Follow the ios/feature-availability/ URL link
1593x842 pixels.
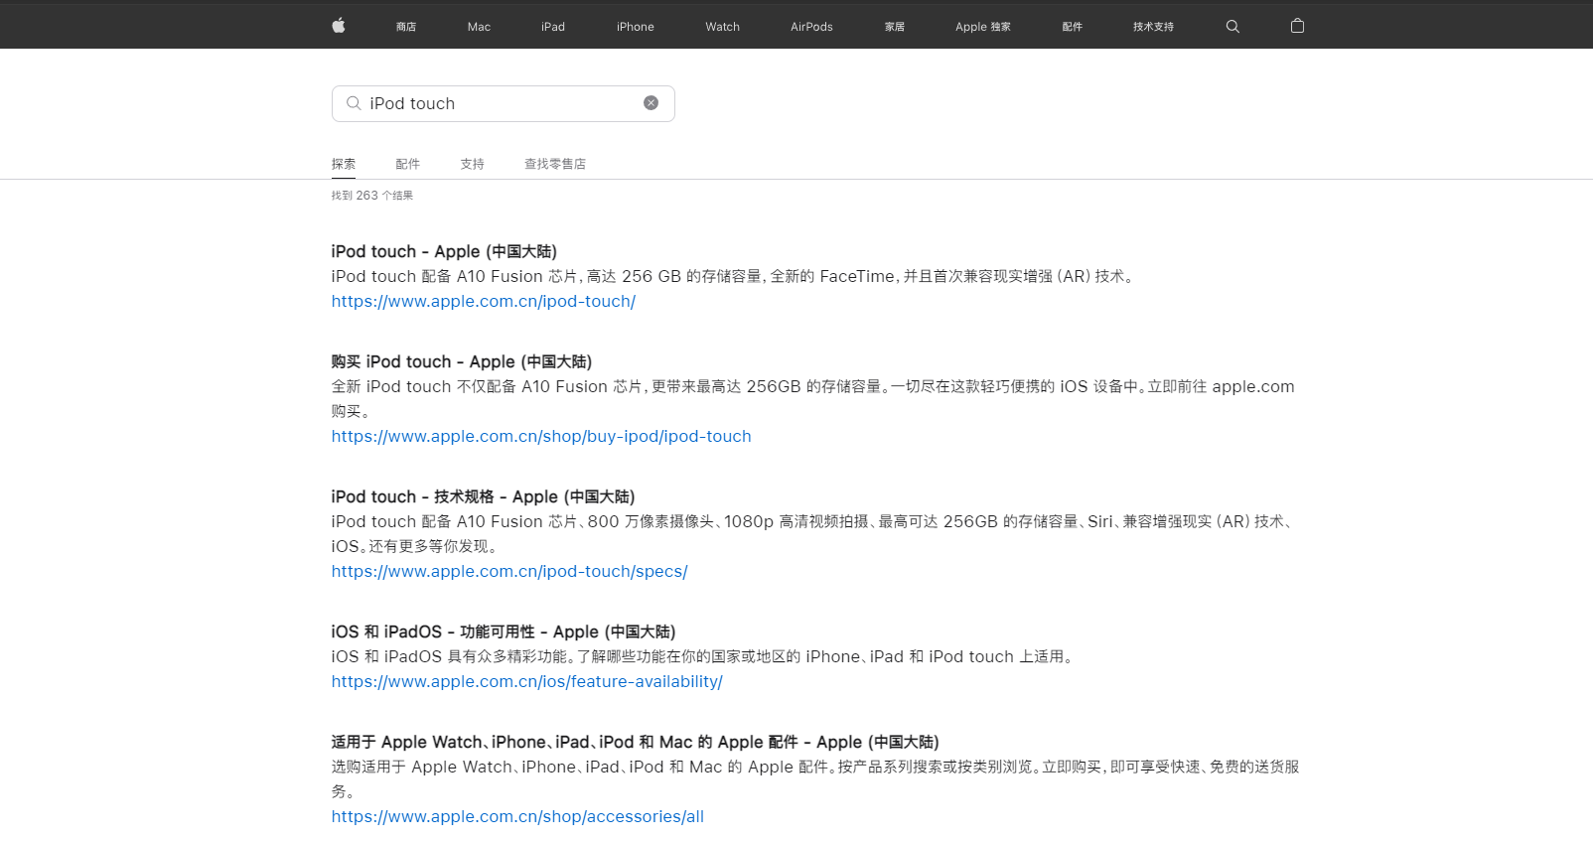(x=527, y=681)
